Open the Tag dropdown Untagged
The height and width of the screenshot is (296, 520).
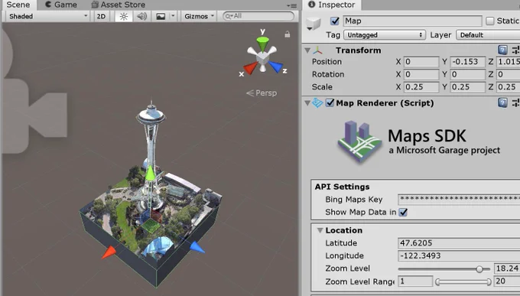tap(385, 35)
